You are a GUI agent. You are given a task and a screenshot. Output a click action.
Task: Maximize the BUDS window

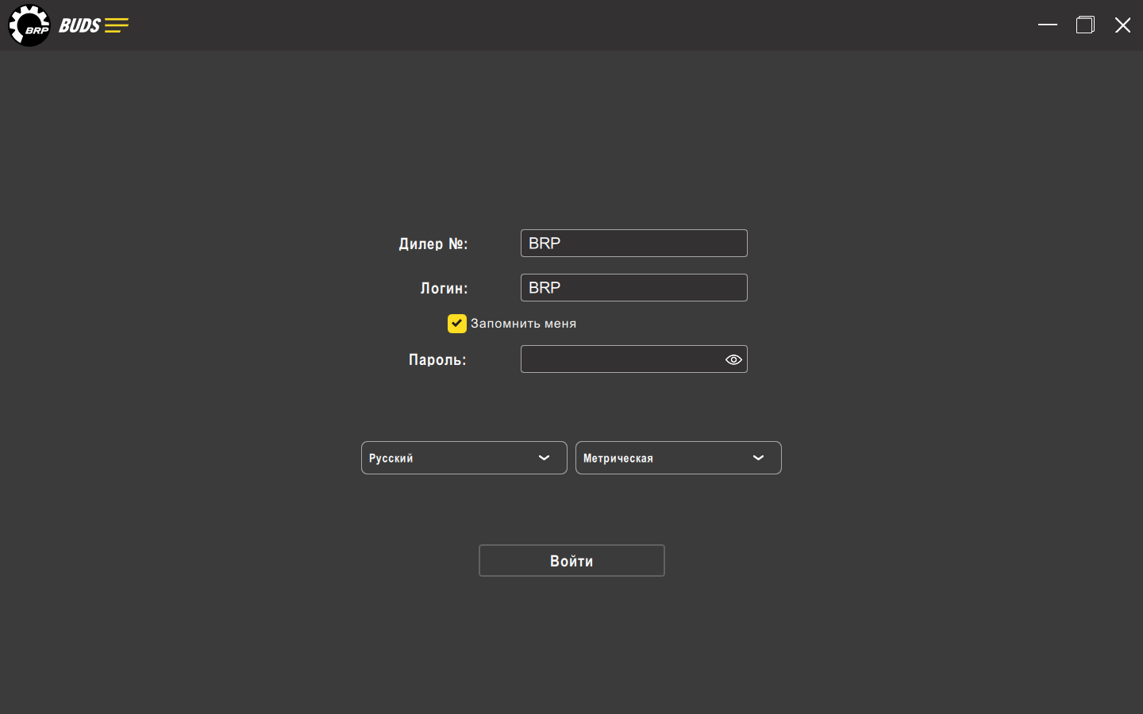[x=1085, y=25]
